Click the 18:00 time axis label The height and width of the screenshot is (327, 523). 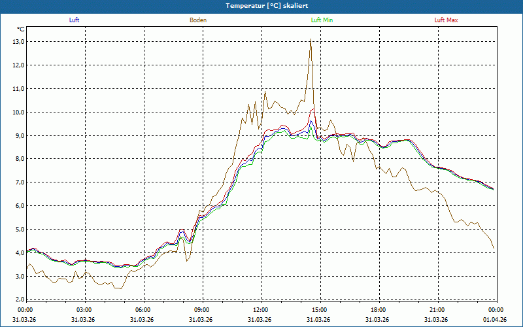click(x=379, y=310)
